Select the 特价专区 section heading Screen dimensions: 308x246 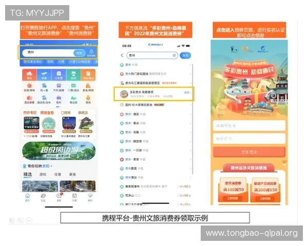30,113
